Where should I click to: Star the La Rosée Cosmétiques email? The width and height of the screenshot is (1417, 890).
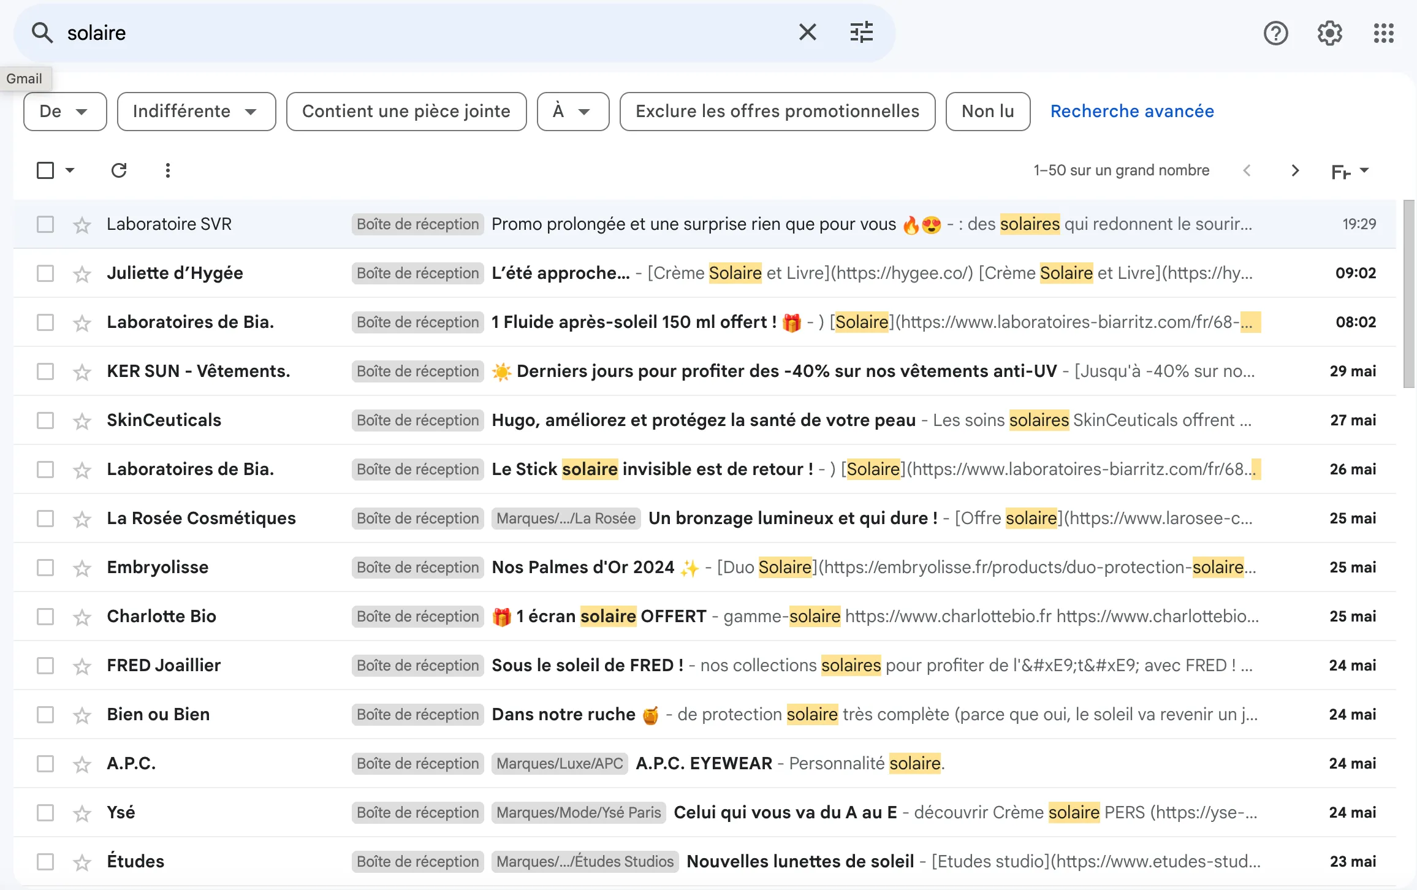[82, 519]
